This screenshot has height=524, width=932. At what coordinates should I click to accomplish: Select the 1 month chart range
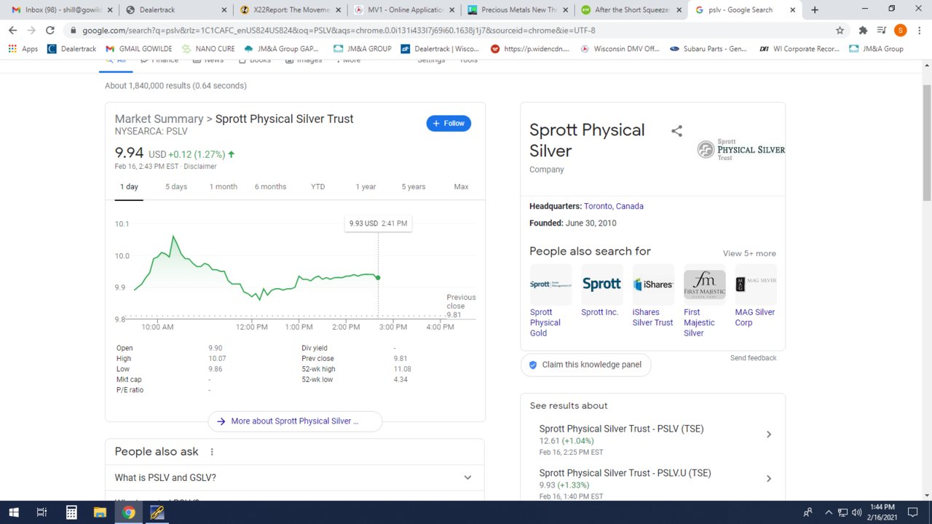click(224, 187)
